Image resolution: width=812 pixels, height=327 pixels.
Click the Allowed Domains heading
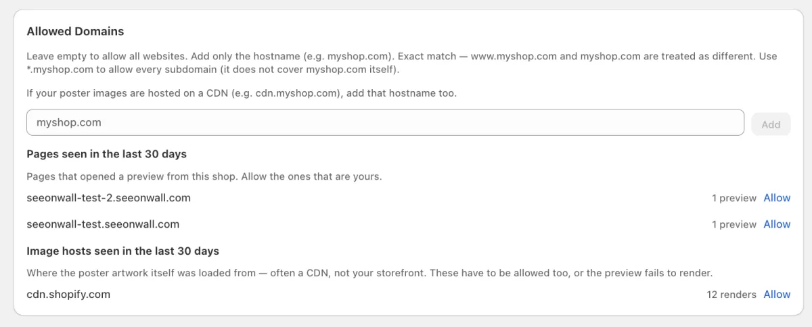coord(75,32)
